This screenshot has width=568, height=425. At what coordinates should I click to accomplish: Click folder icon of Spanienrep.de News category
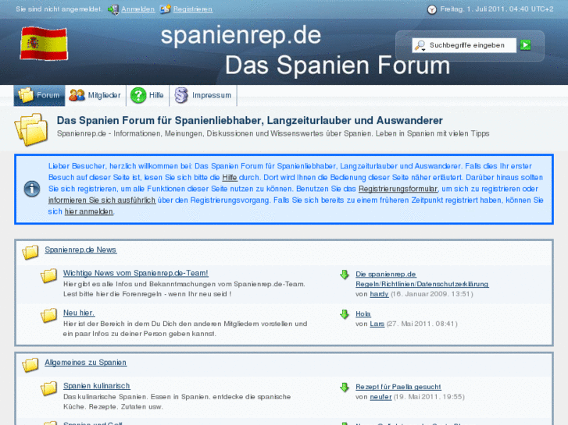click(30, 252)
